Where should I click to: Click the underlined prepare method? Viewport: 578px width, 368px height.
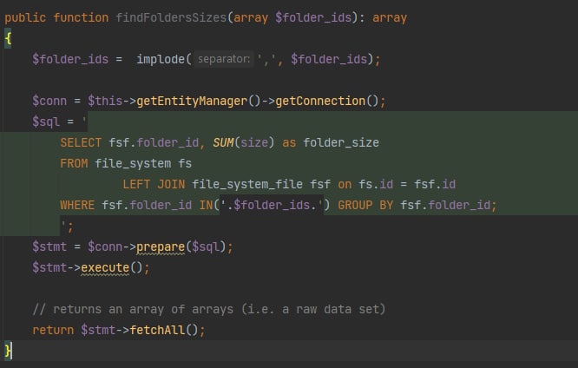point(161,247)
